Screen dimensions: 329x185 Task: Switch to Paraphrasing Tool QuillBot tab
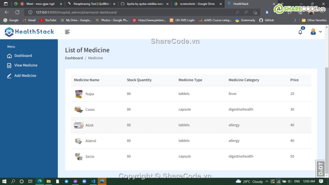tap(92, 4)
